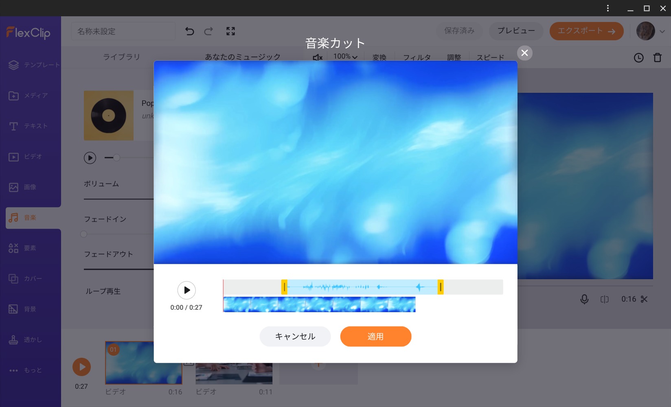Click the left yellow trim handle
The image size is (671, 407).
coord(284,287)
